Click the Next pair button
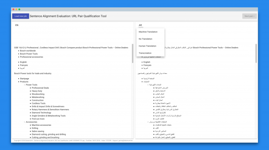Screen dimensions: 269x150 (x=249, y=16)
